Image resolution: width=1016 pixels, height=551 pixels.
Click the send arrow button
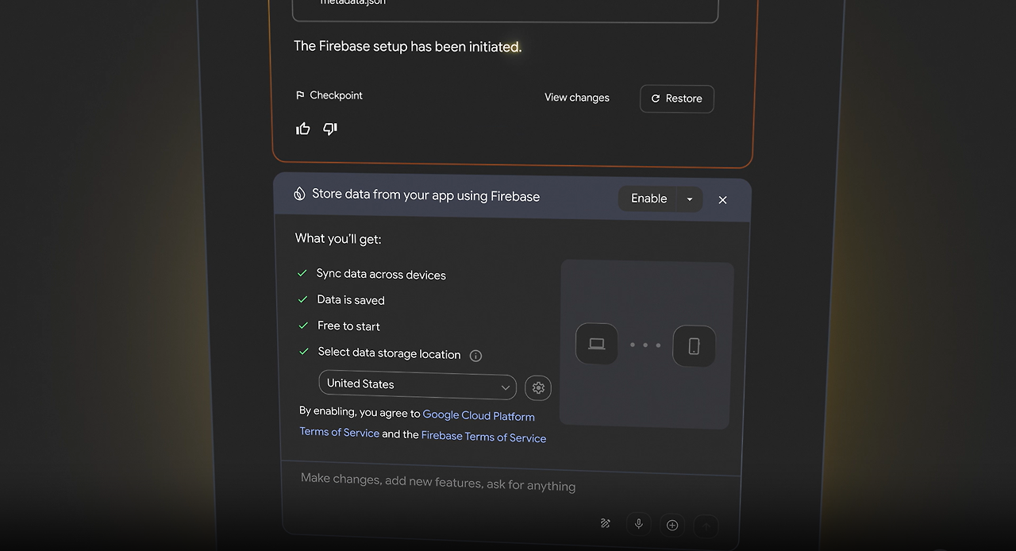click(706, 526)
